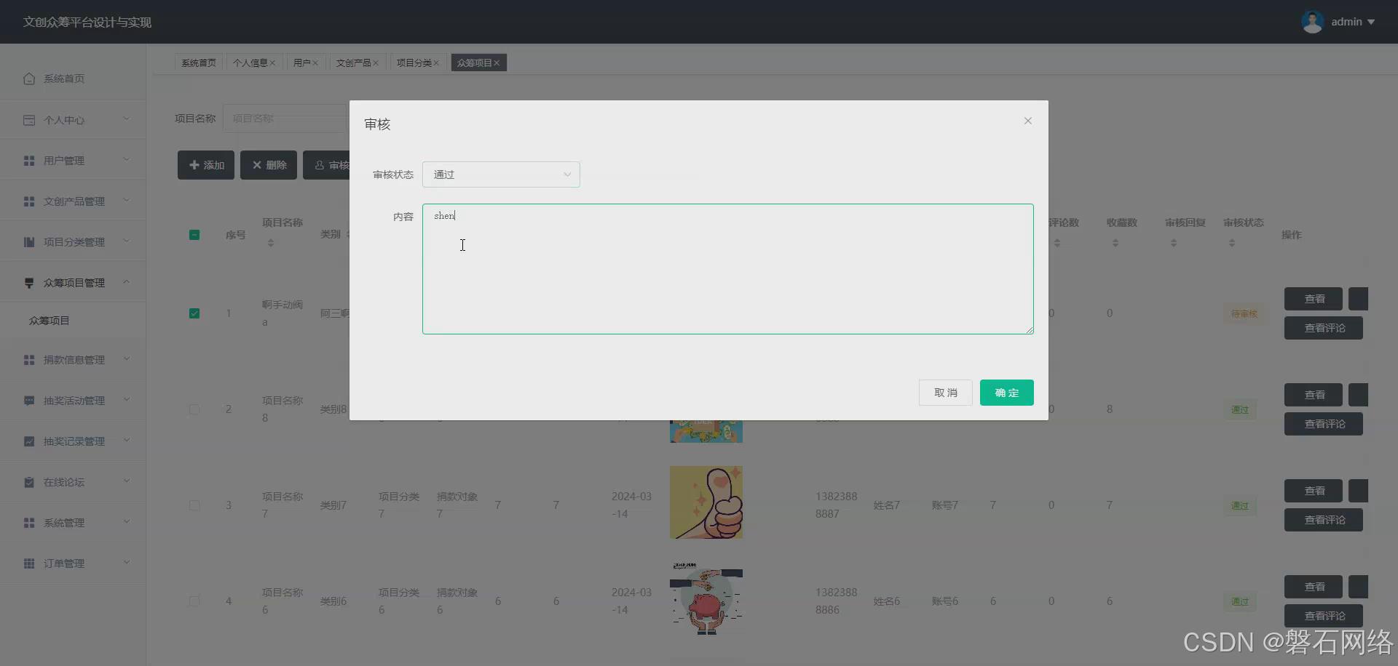Screen dimensions: 1398x666
Task: Sort table by 收藏数 column arrows
Action: [x=1115, y=243]
